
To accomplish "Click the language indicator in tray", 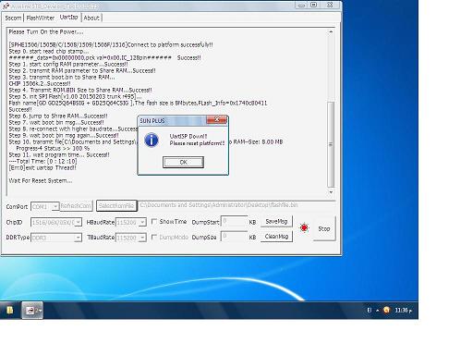I will pyautogui.click(x=370, y=310).
